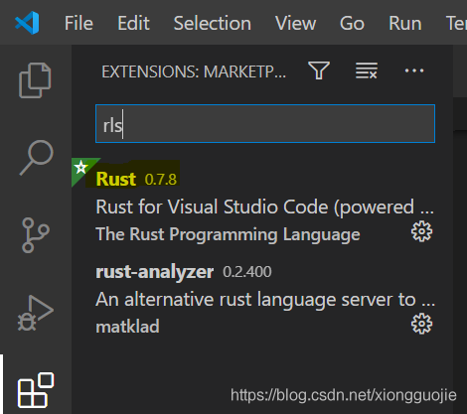
Task: Open rust-analyzer manage gear menu
Action: [x=421, y=324]
